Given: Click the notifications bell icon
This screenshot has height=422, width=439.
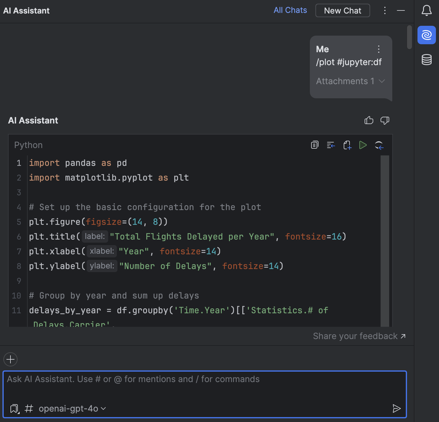Looking at the screenshot, I should click(427, 10).
